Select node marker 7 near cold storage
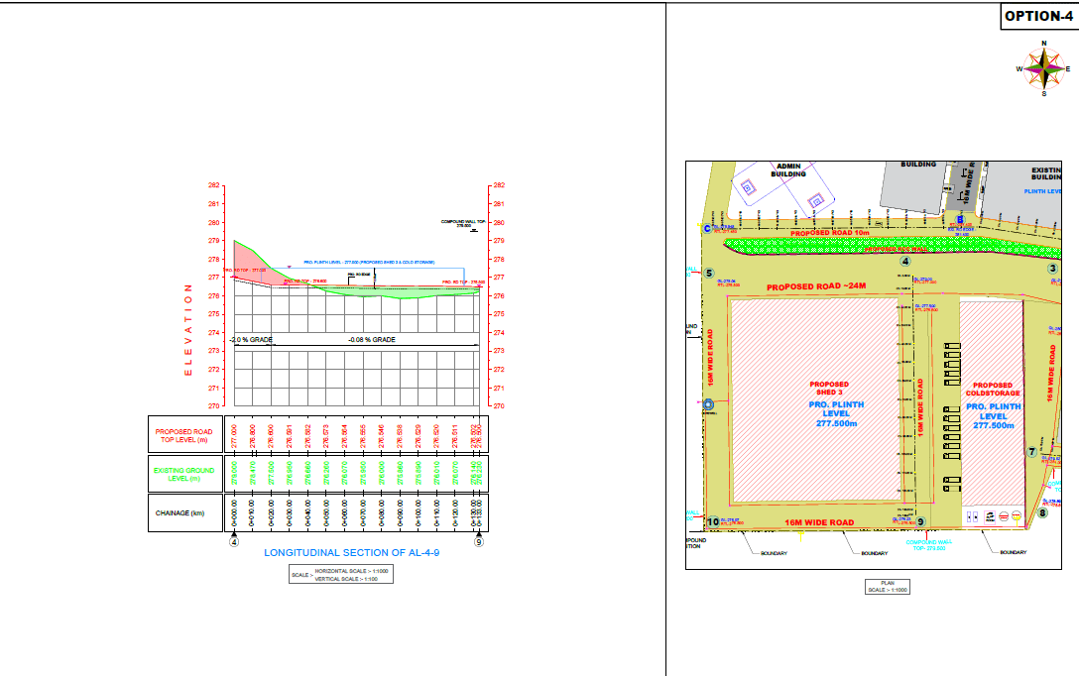Image resolution: width=1079 pixels, height=676 pixels. [1031, 452]
